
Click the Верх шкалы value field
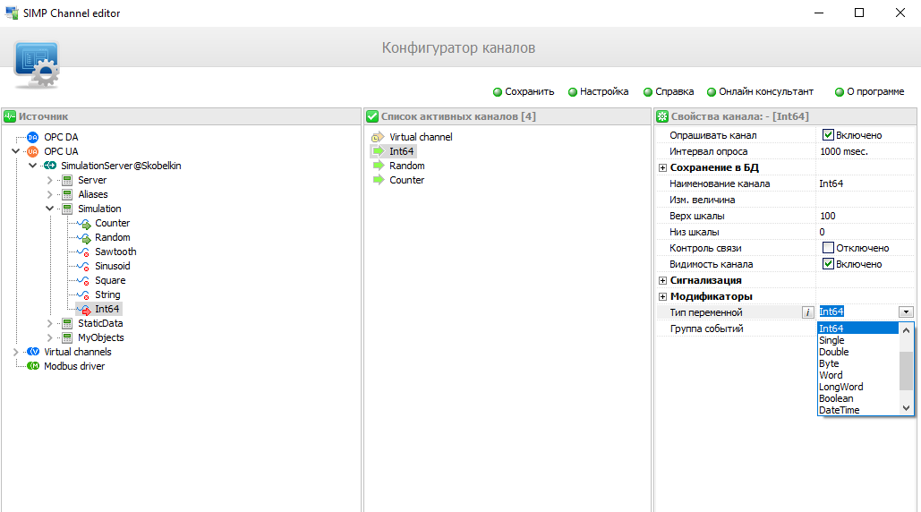866,216
